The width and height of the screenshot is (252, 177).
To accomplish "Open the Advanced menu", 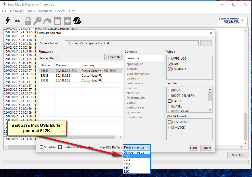I will click(x=45, y=11).
